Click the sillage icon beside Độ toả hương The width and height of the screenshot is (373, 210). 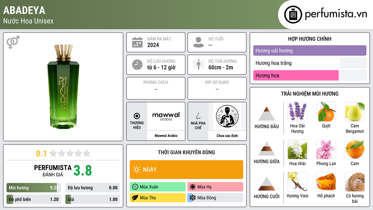pyautogui.click(x=199, y=65)
